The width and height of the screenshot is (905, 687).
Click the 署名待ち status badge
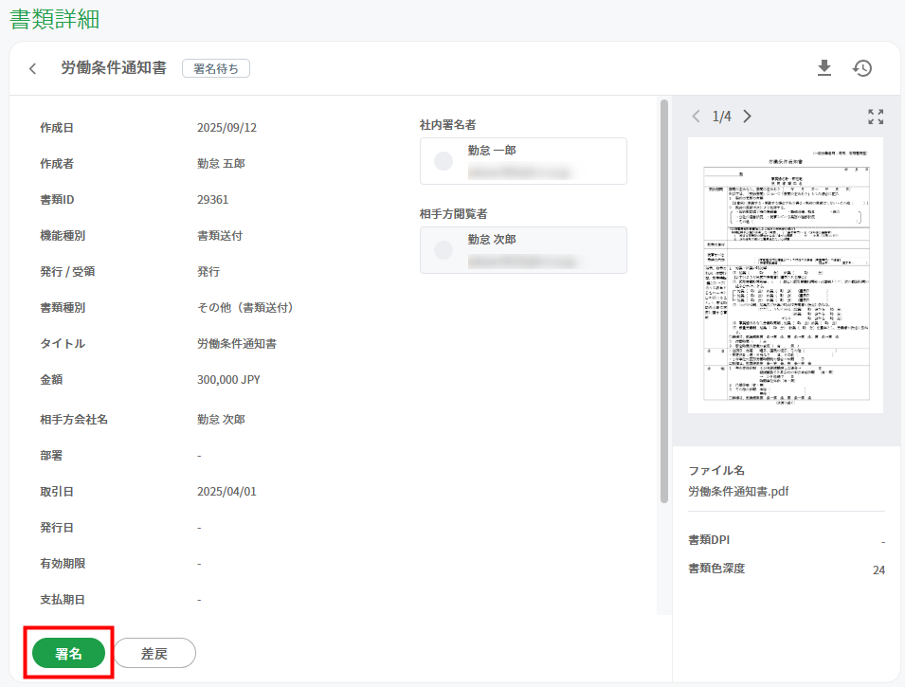[x=216, y=68]
